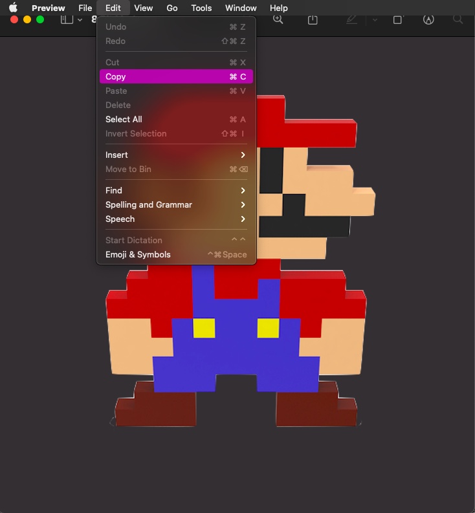Image resolution: width=475 pixels, height=513 pixels.
Task: Click the Highlight pen toolbar icon
Action: 351,19
